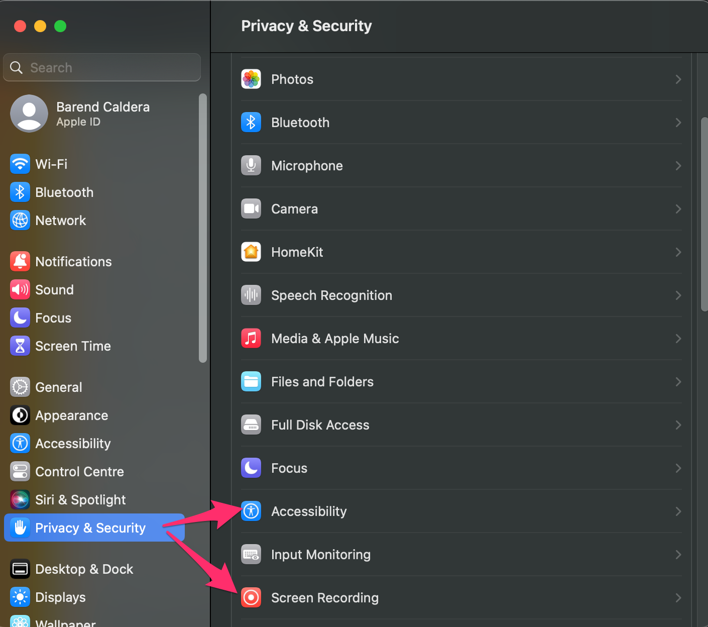
Task: Click the Accessibility icon in main pane
Action: point(251,511)
